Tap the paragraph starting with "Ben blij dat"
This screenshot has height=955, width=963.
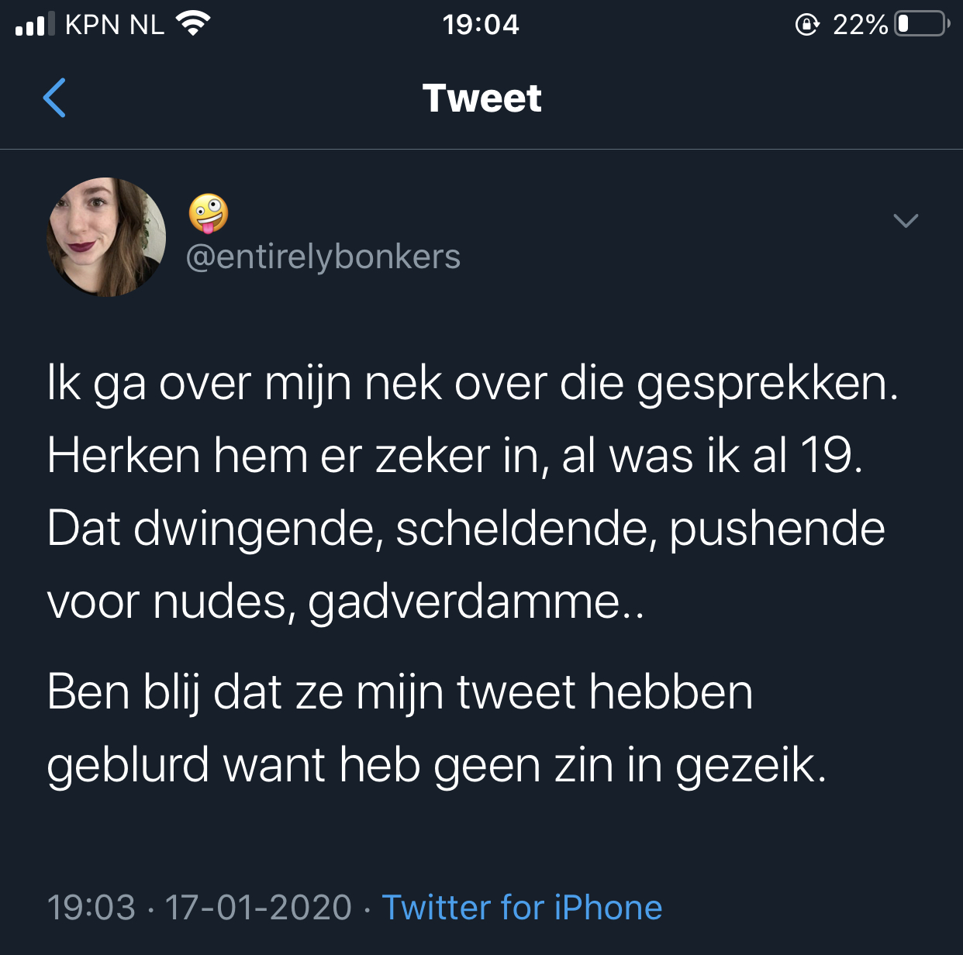click(437, 729)
